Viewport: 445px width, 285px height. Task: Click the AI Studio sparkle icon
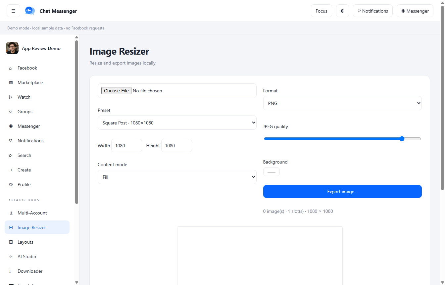[11, 257]
